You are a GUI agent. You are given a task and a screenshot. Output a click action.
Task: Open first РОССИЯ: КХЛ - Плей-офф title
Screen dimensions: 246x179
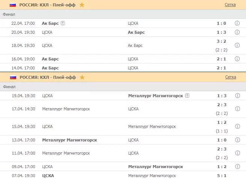pos(47,5)
